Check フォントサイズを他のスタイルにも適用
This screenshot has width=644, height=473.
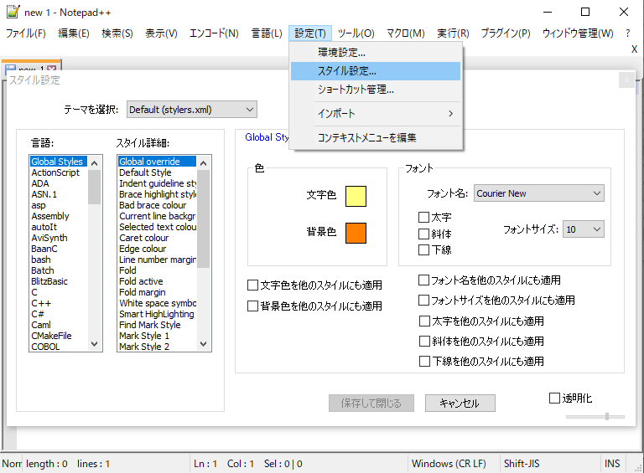tap(496, 301)
